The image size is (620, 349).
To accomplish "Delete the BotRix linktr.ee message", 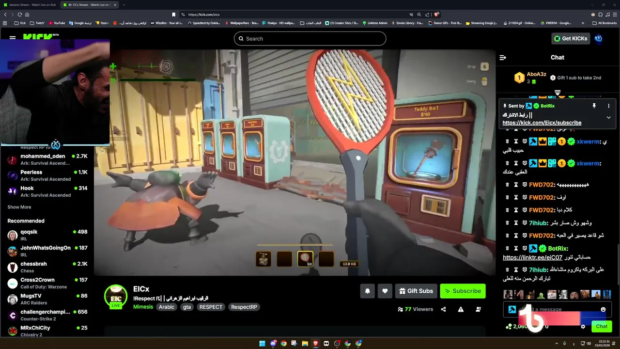I will pos(507,248).
